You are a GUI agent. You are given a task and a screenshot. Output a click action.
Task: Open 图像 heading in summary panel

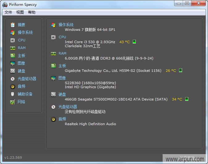[x=62, y=78]
